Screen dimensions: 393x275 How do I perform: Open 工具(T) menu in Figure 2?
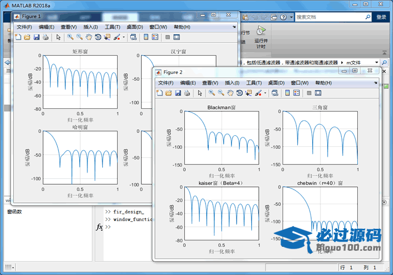coord(253,82)
